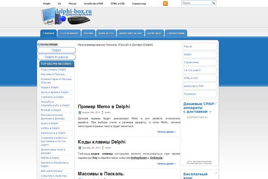Open Комментарии в Паскаль sidebar link
The height and width of the screenshot is (179, 268).
click(x=56, y=81)
